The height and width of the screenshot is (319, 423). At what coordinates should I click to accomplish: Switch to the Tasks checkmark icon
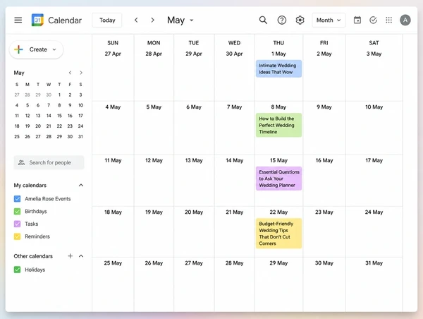click(x=373, y=20)
